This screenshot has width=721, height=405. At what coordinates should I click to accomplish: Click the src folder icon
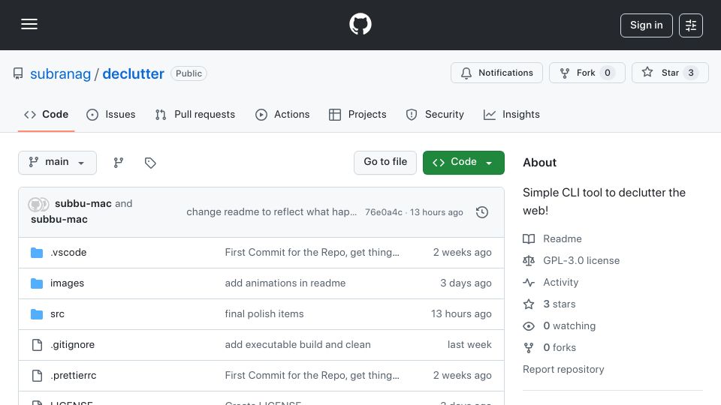[37, 314]
